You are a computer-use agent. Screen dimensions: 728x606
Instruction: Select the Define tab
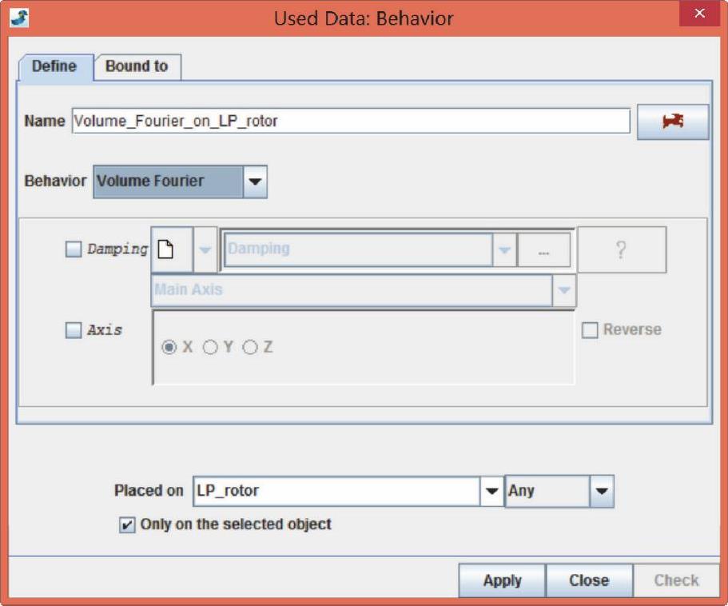coord(54,66)
